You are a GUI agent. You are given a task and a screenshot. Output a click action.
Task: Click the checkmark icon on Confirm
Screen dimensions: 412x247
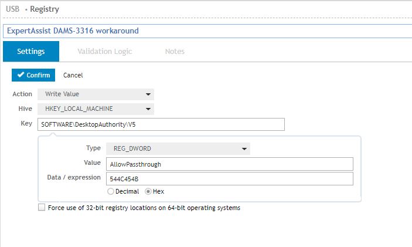point(21,75)
